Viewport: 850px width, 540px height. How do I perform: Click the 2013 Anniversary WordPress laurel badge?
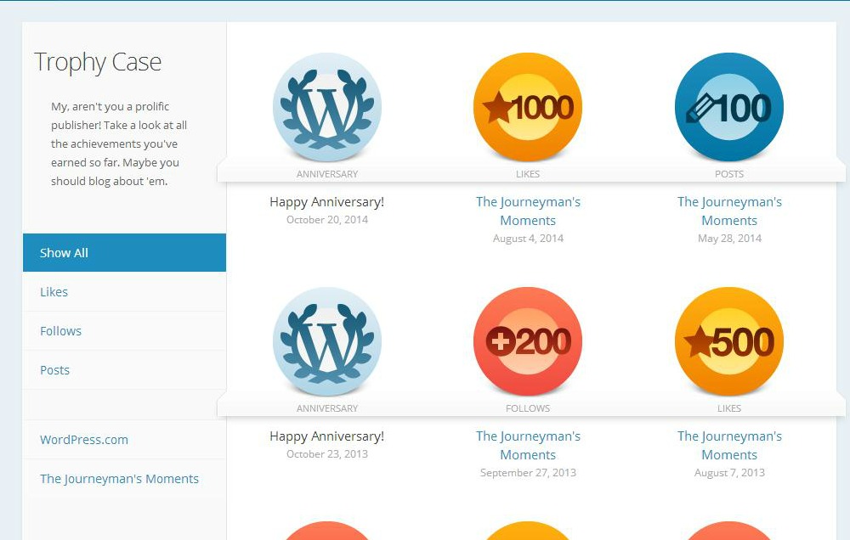tap(327, 341)
